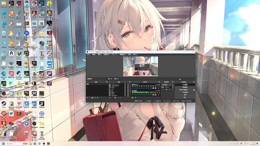Float the Controls dock using its header icon
The width and height of the screenshot is (260, 146).
[194, 82]
